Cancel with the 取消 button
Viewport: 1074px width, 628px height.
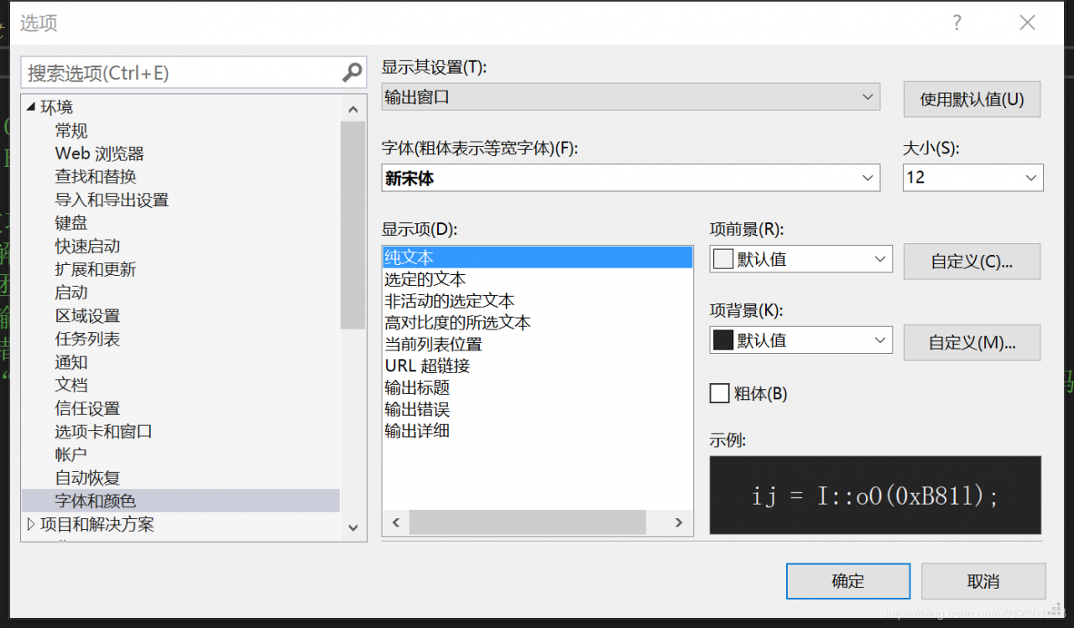983,581
